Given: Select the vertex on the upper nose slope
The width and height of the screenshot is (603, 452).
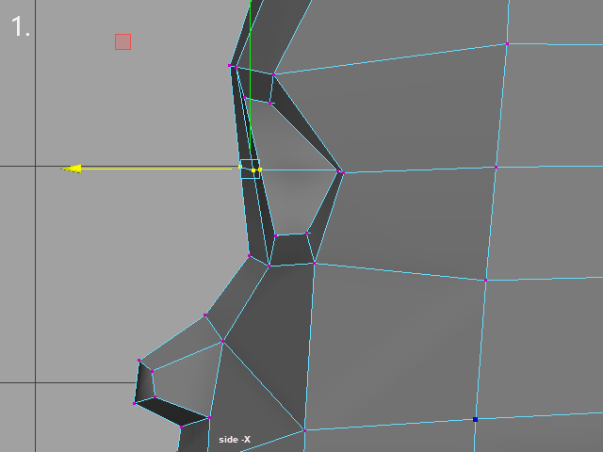Looking at the screenshot, I should 205,315.
